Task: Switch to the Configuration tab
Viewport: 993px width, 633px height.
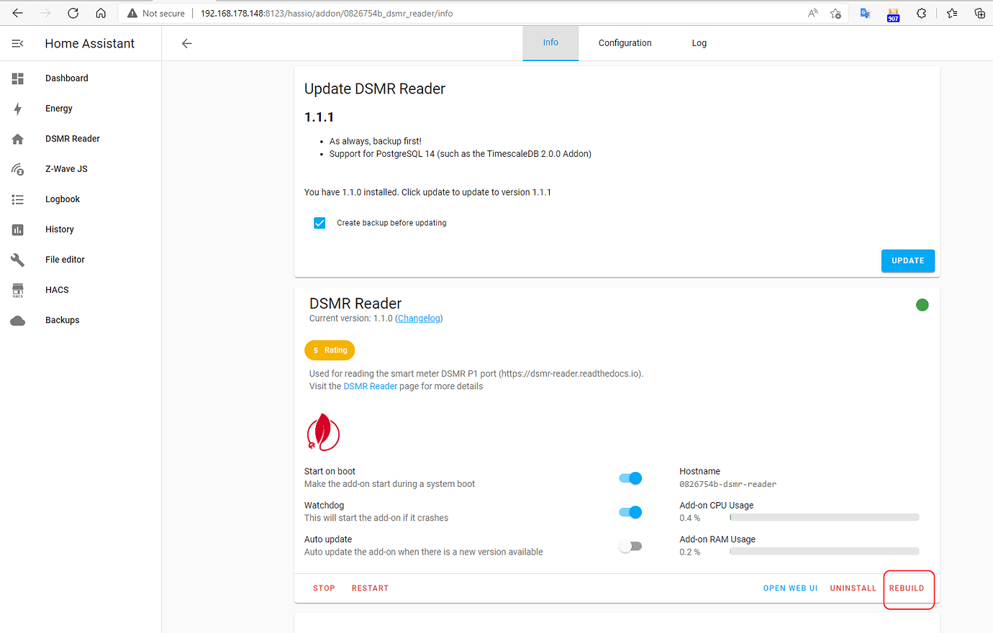Action: coord(625,42)
